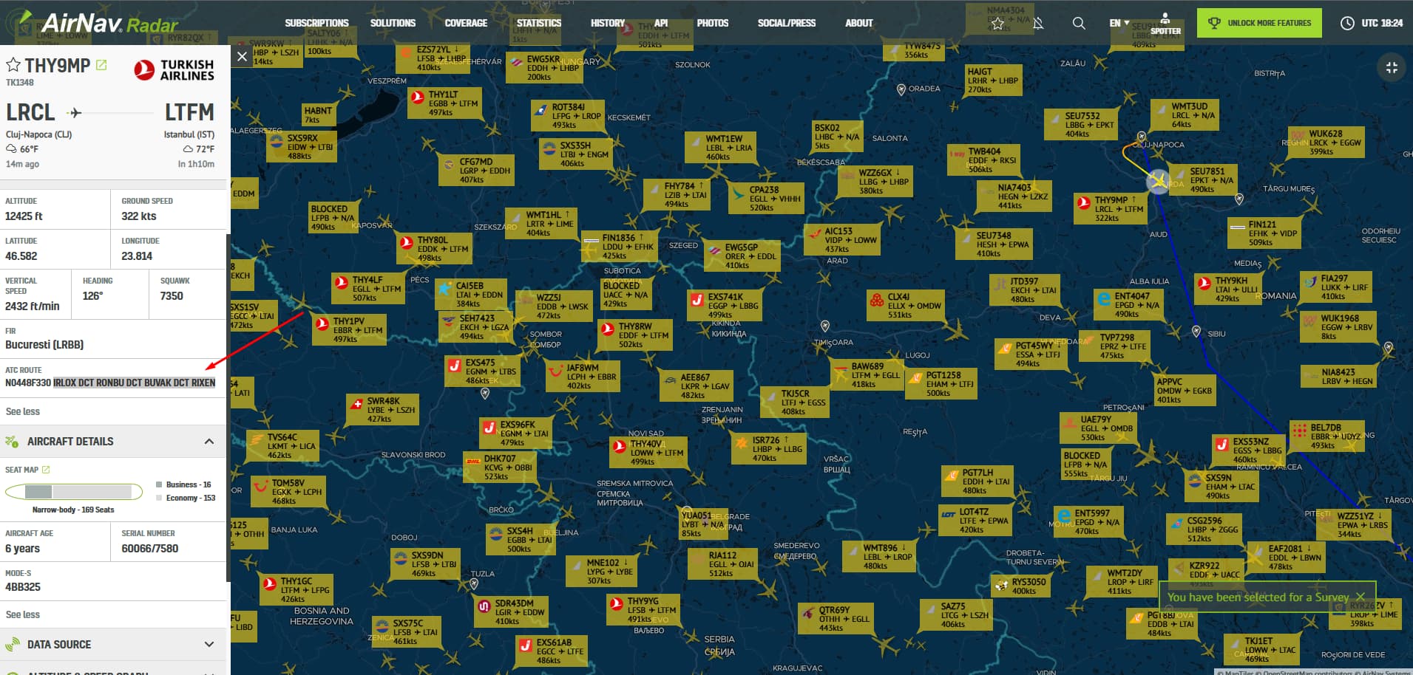1413x675 pixels.
Task: Open the Coverage menu
Action: 466,24
